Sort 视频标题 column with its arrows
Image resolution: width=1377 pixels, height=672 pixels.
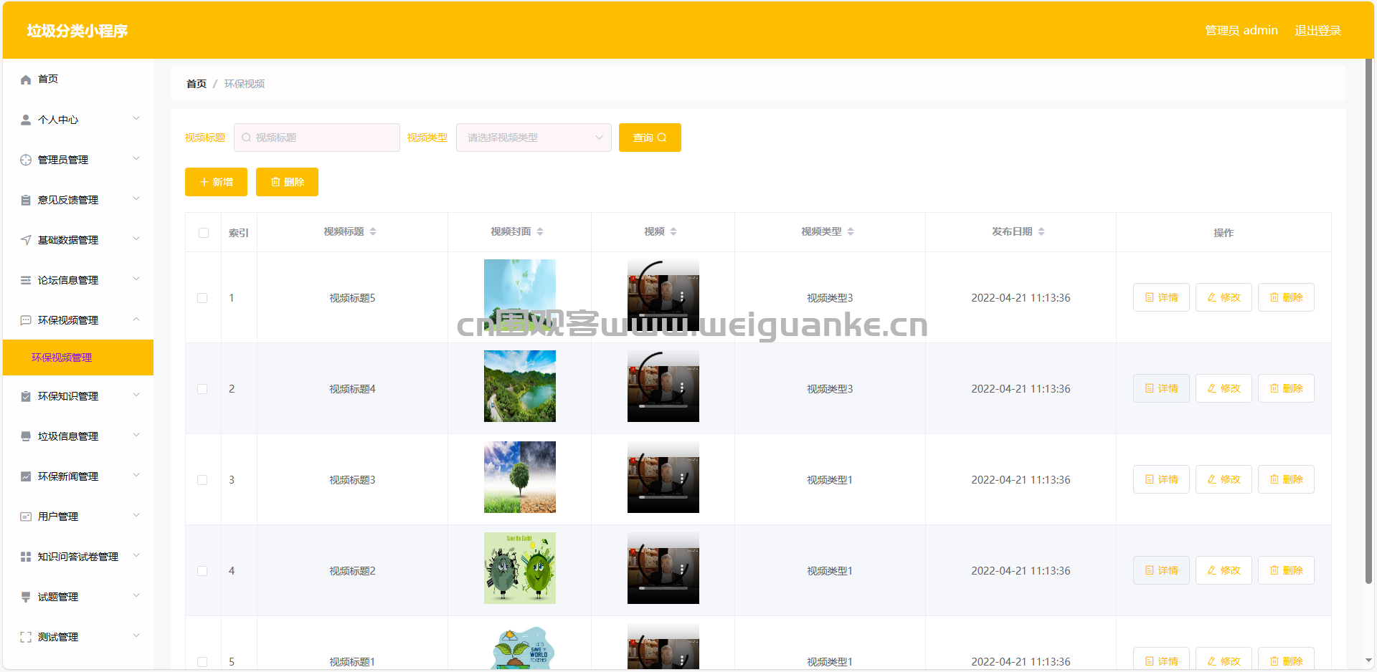(373, 231)
